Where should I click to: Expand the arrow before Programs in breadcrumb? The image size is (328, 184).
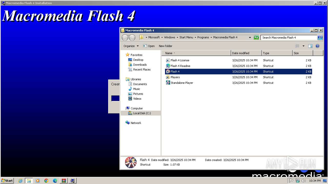[195, 37]
